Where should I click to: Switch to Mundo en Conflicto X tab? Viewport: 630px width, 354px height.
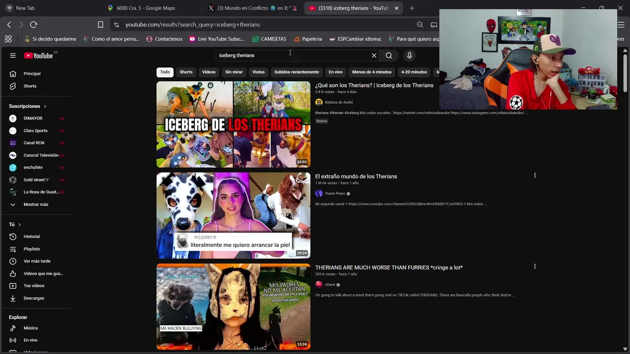(253, 8)
